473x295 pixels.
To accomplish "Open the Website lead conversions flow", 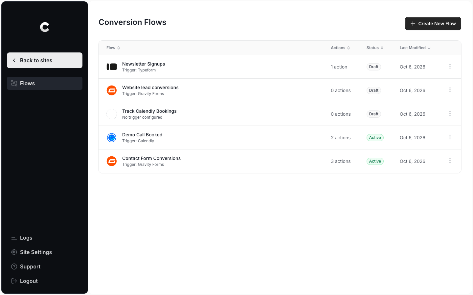I will [x=150, y=88].
